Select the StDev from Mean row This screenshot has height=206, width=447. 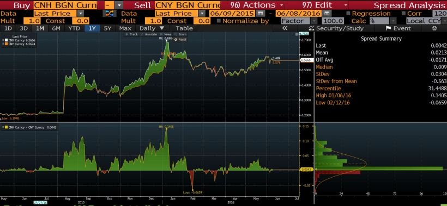[381, 82]
